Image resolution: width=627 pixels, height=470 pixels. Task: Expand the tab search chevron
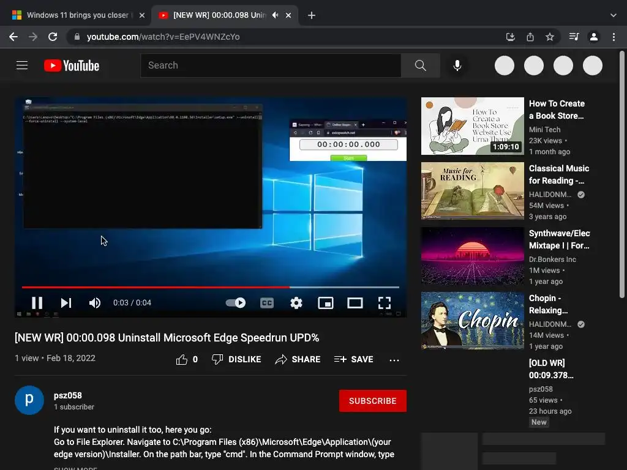(614, 15)
